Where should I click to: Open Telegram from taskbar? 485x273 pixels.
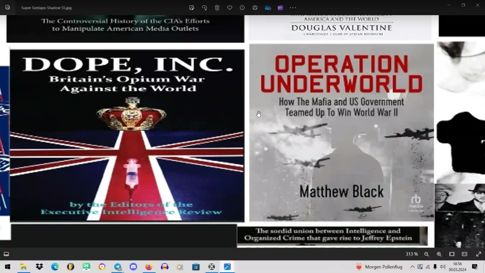click(117, 267)
